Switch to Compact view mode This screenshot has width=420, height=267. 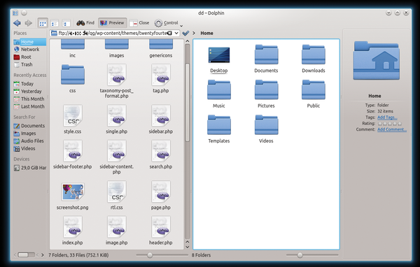[55, 23]
